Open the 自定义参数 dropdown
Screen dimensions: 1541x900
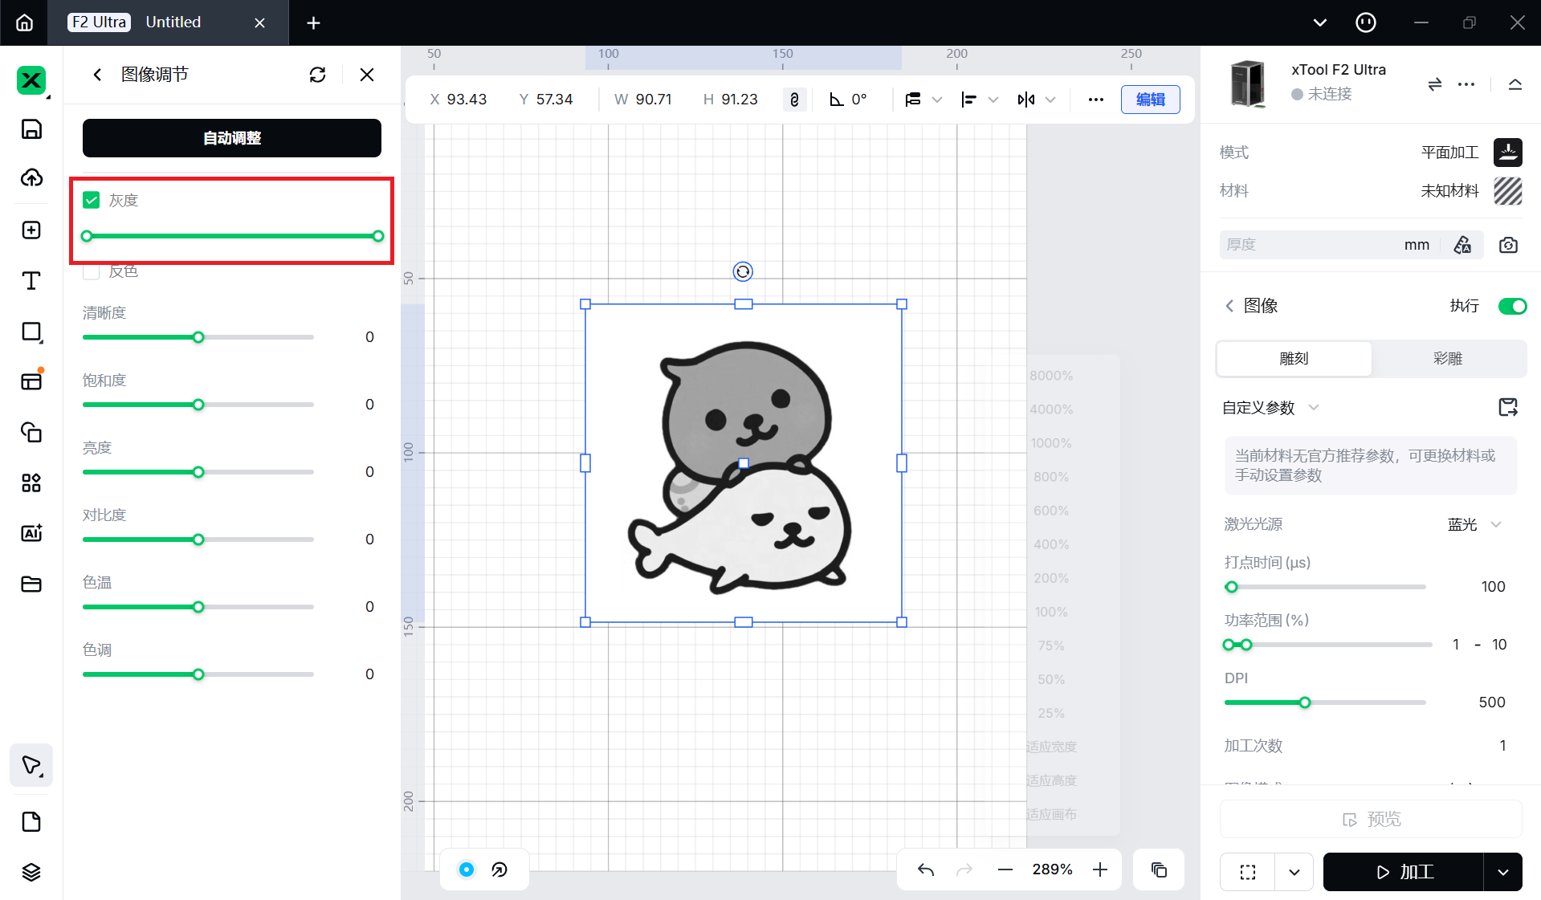point(1270,408)
